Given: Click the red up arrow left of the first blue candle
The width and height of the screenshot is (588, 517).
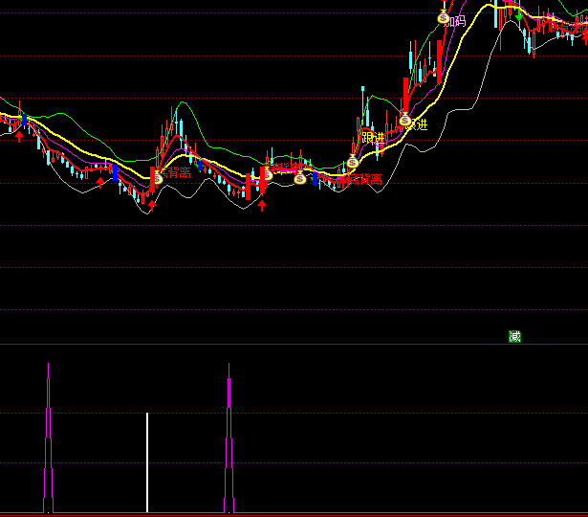Looking at the screenshot, I should tap(99, 181).
